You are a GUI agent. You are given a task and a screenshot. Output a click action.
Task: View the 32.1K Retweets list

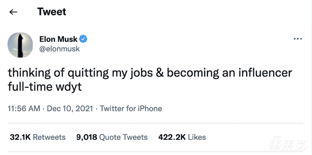pos(37,137)
